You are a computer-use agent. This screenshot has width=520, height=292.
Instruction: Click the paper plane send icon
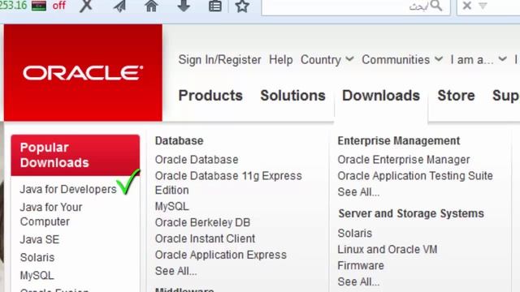[119, 6]
